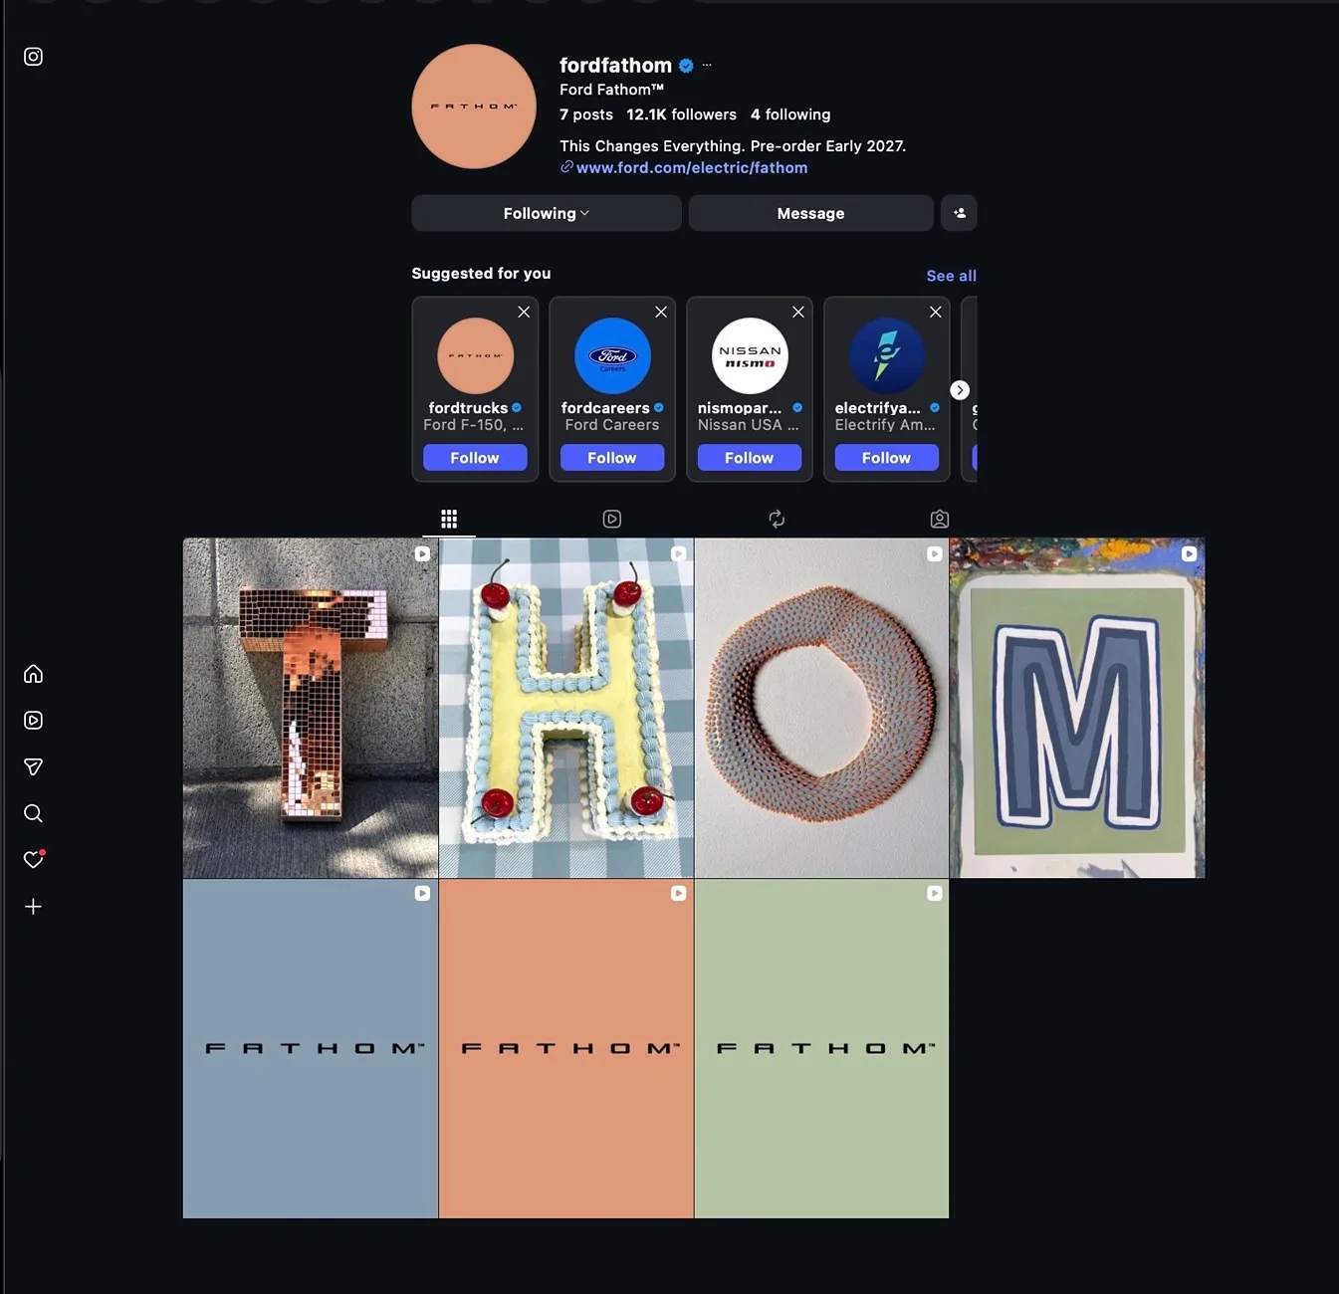
Task: Switch to the reposts tab
Action: coord(777,519)
